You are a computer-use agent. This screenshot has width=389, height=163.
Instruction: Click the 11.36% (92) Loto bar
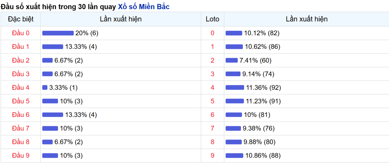tap(235, 87)
